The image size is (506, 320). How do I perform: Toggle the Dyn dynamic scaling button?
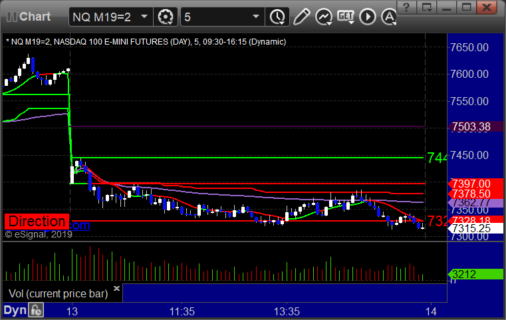15,310
